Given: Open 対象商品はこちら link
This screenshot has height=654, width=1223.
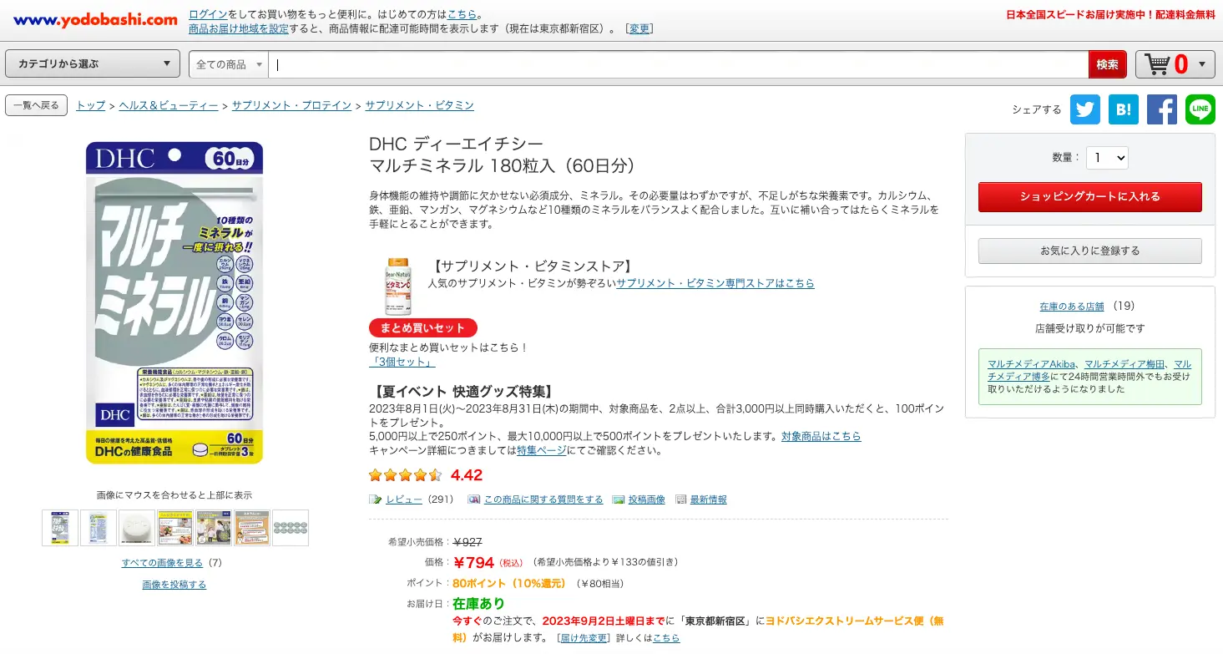Looking at the screenshot, I should [821, 436].
